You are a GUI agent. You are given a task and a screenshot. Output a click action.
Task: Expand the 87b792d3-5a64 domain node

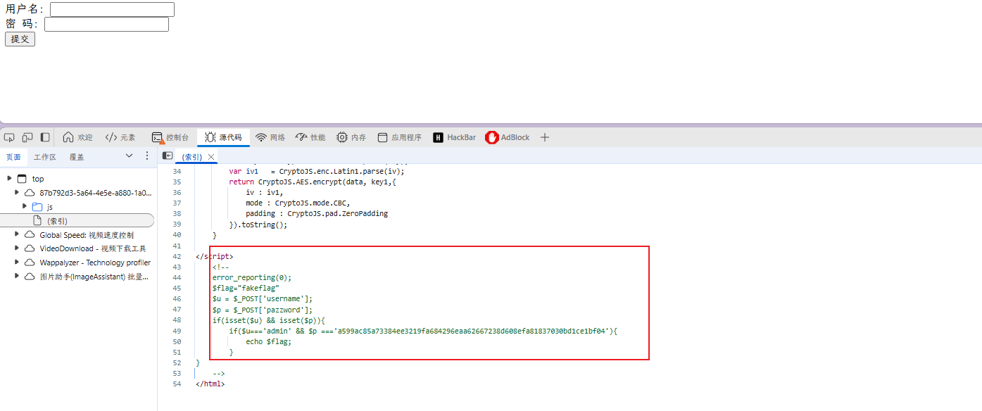click(17, 192)
